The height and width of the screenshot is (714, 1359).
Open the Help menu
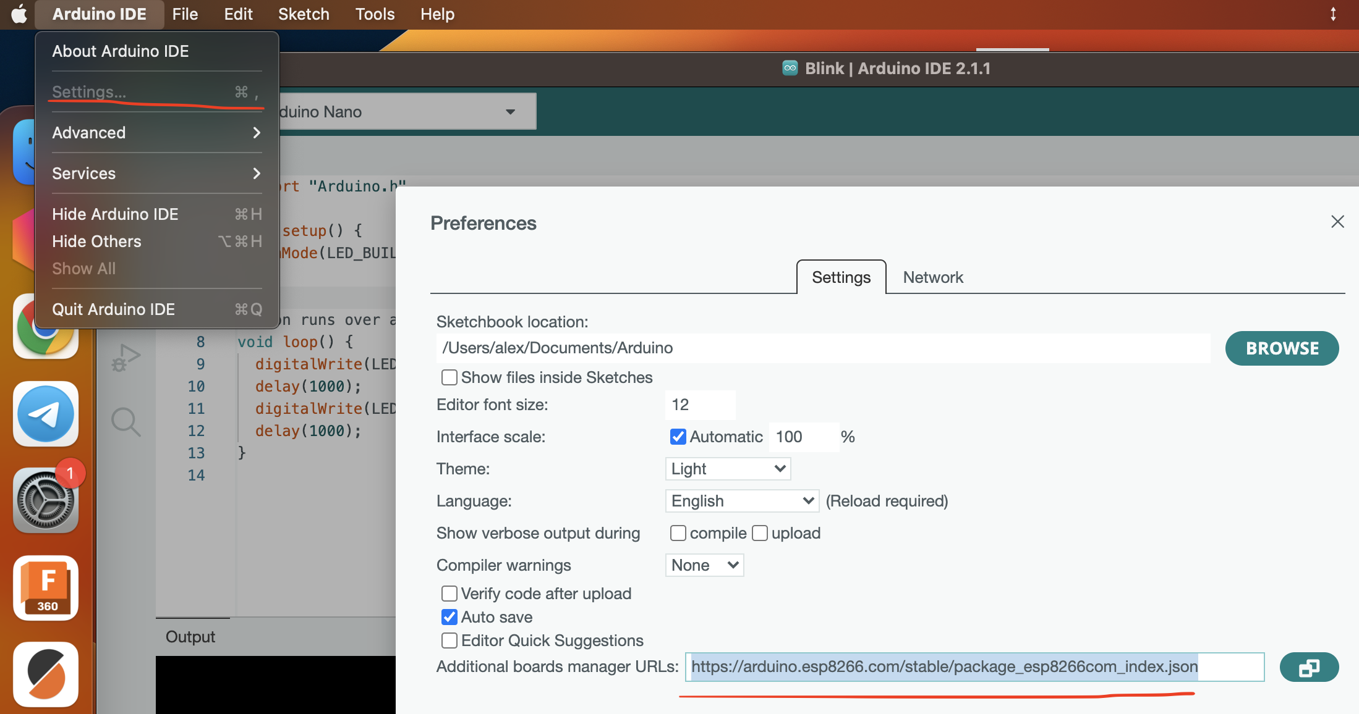[x=437, y=14]
